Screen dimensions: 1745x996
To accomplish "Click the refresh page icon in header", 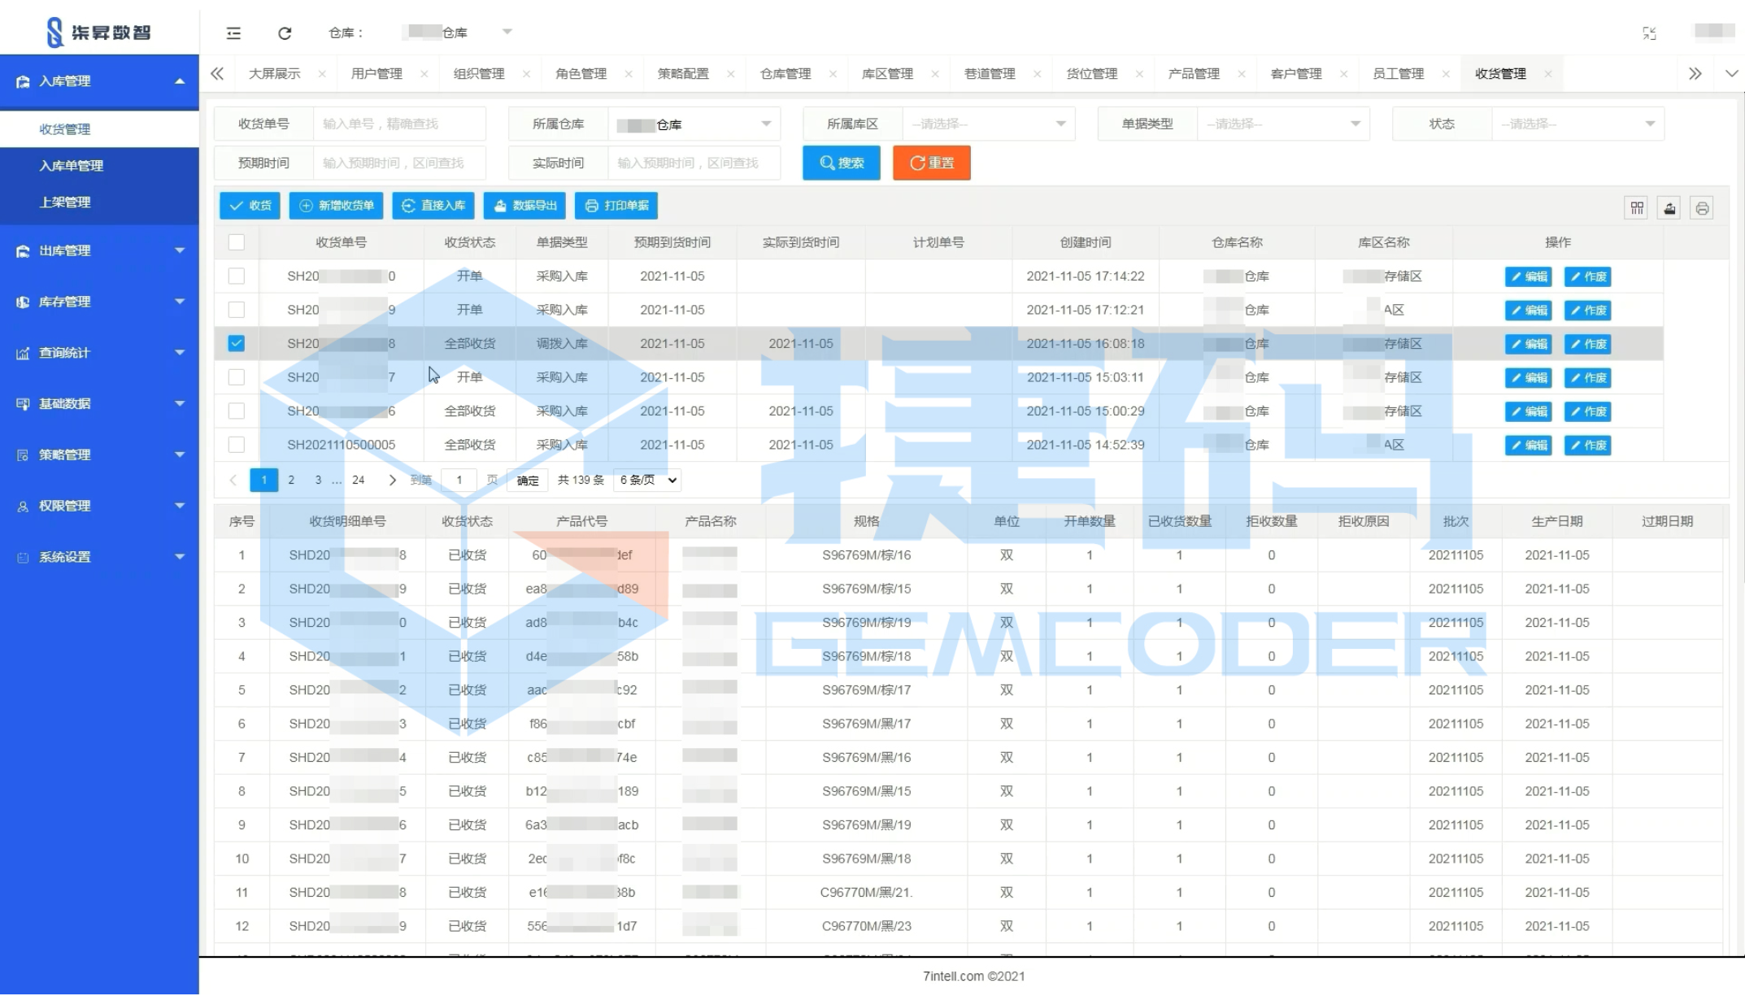I will click(x=285, y=33).
